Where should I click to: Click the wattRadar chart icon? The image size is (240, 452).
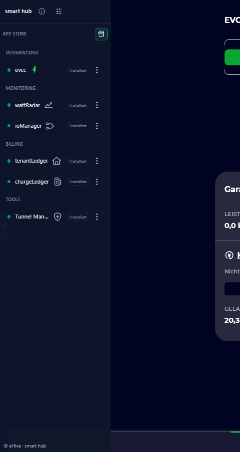49,105
